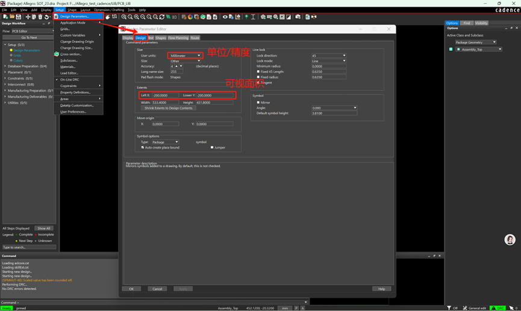Click the Open folder toolbar icon

coord(12,17)
